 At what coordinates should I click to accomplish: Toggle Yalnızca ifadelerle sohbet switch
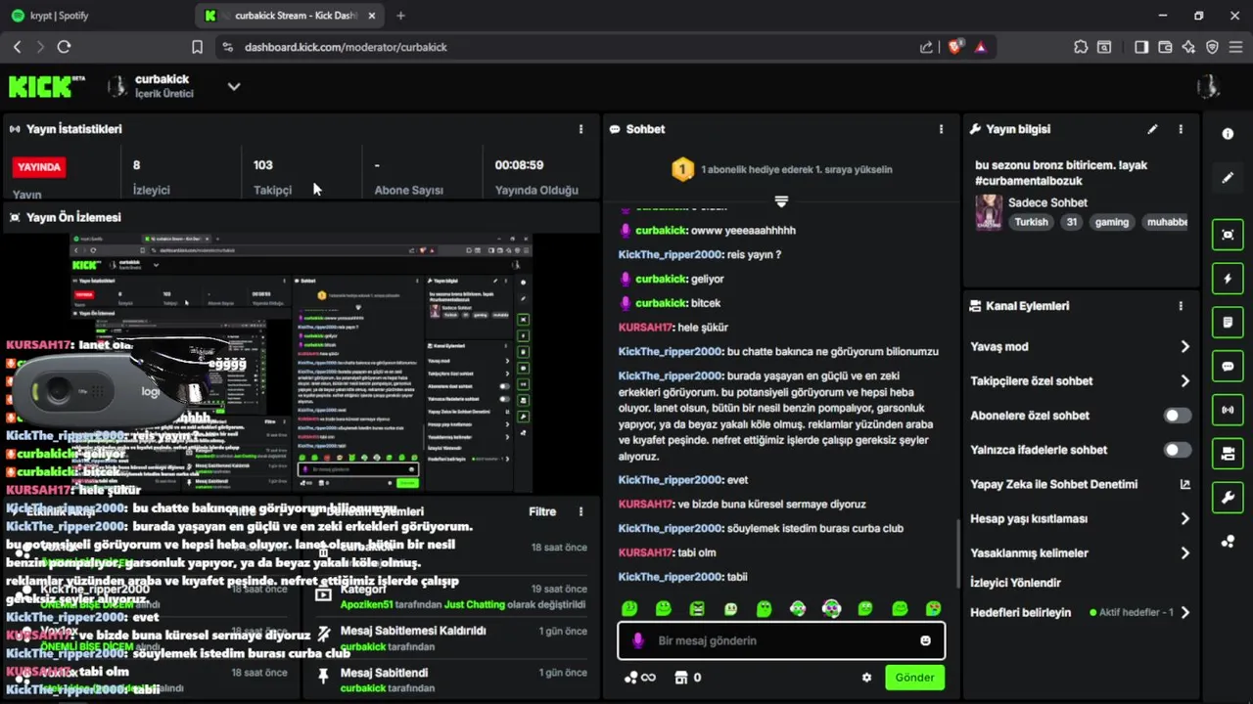(1177, 450)
